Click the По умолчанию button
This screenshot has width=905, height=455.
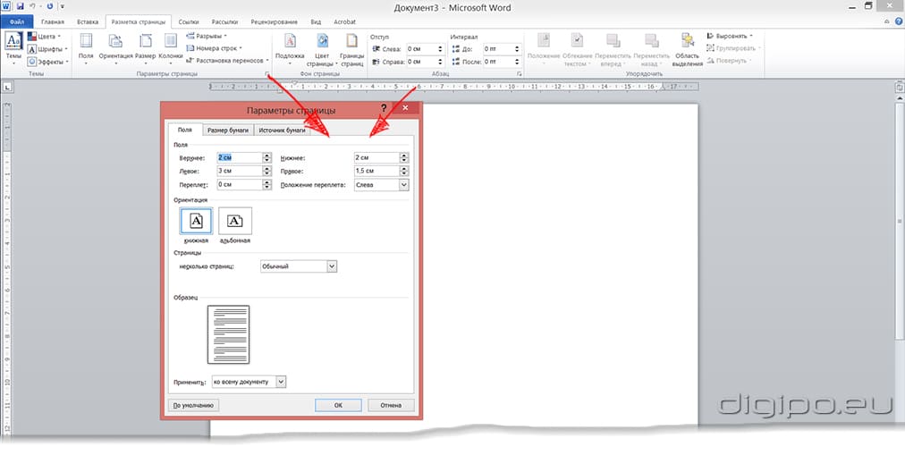coord(191,405)
